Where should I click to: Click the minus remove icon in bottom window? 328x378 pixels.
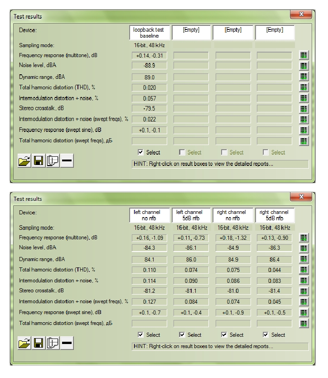tap(67, 343)
